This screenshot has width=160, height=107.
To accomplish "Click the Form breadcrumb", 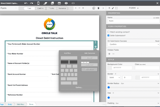I will click(31, 104).
